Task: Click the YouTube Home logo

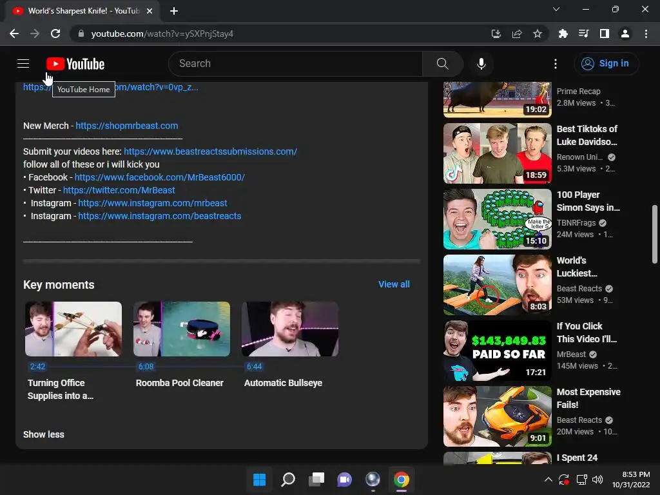Action: [75, 64]
